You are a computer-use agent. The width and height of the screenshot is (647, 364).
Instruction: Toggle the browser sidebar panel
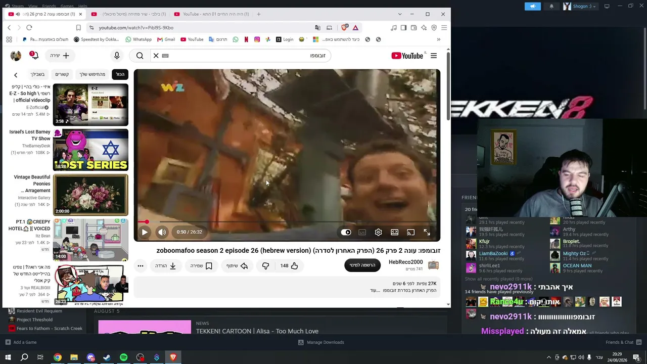pyautogui.click(x=403, y=28)
